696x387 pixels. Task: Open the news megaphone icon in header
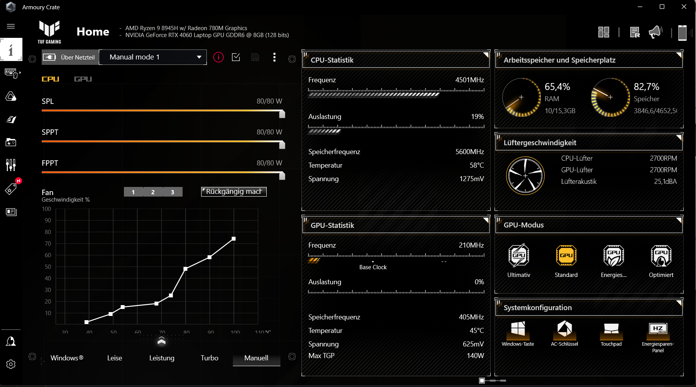(x=655, y=32)
